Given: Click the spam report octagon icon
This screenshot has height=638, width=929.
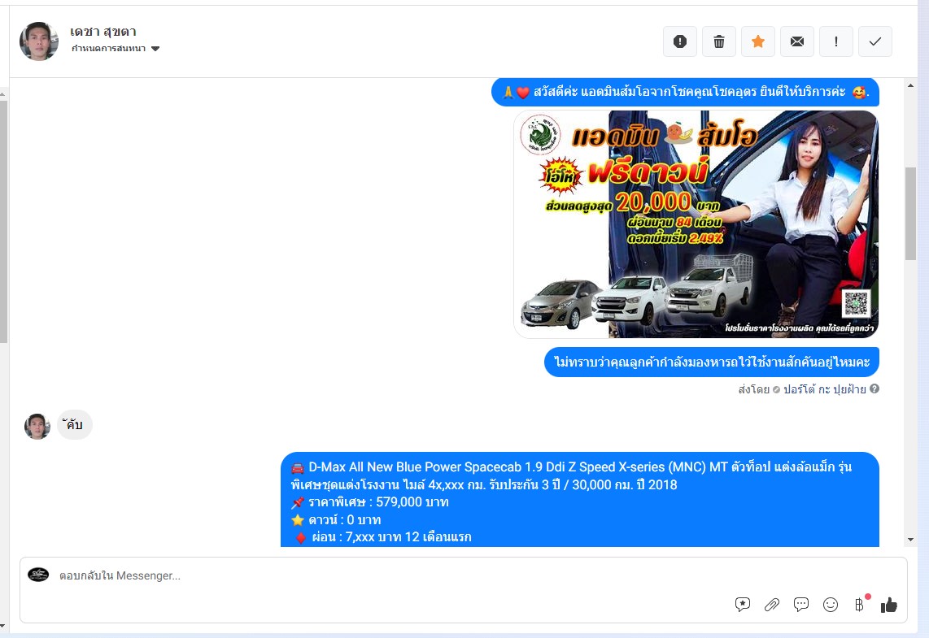Looking at the screenshot, I should (x=679, y=41).
